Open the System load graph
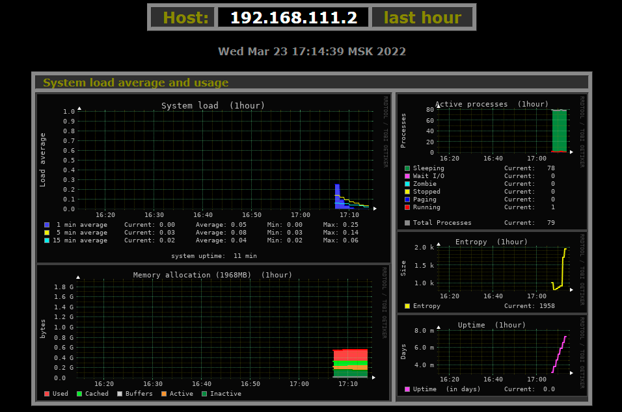Image resolution: width=622 pixels, height=412 pixels. point(213,162)
